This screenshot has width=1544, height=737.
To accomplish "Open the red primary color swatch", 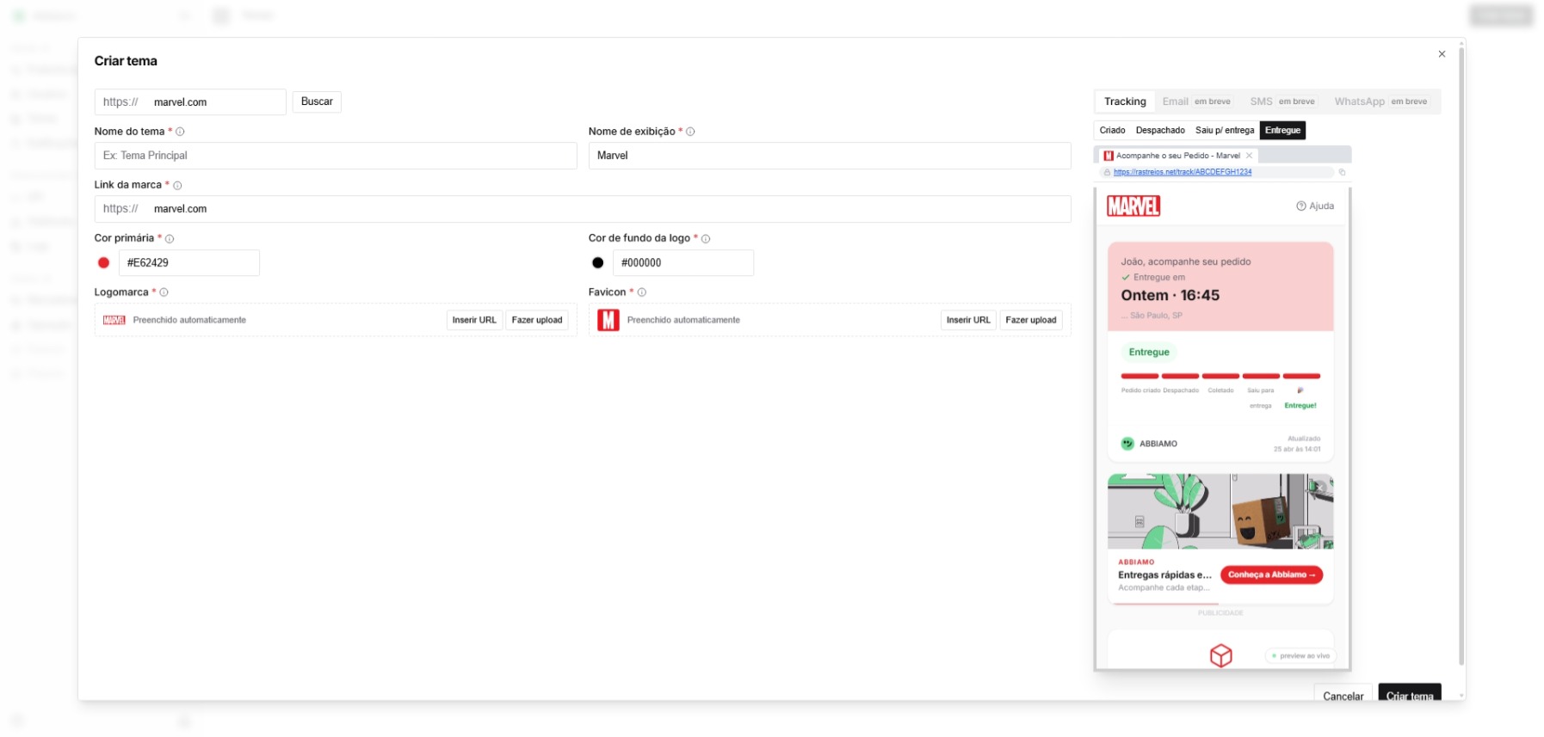I will (x=104, y=263).
